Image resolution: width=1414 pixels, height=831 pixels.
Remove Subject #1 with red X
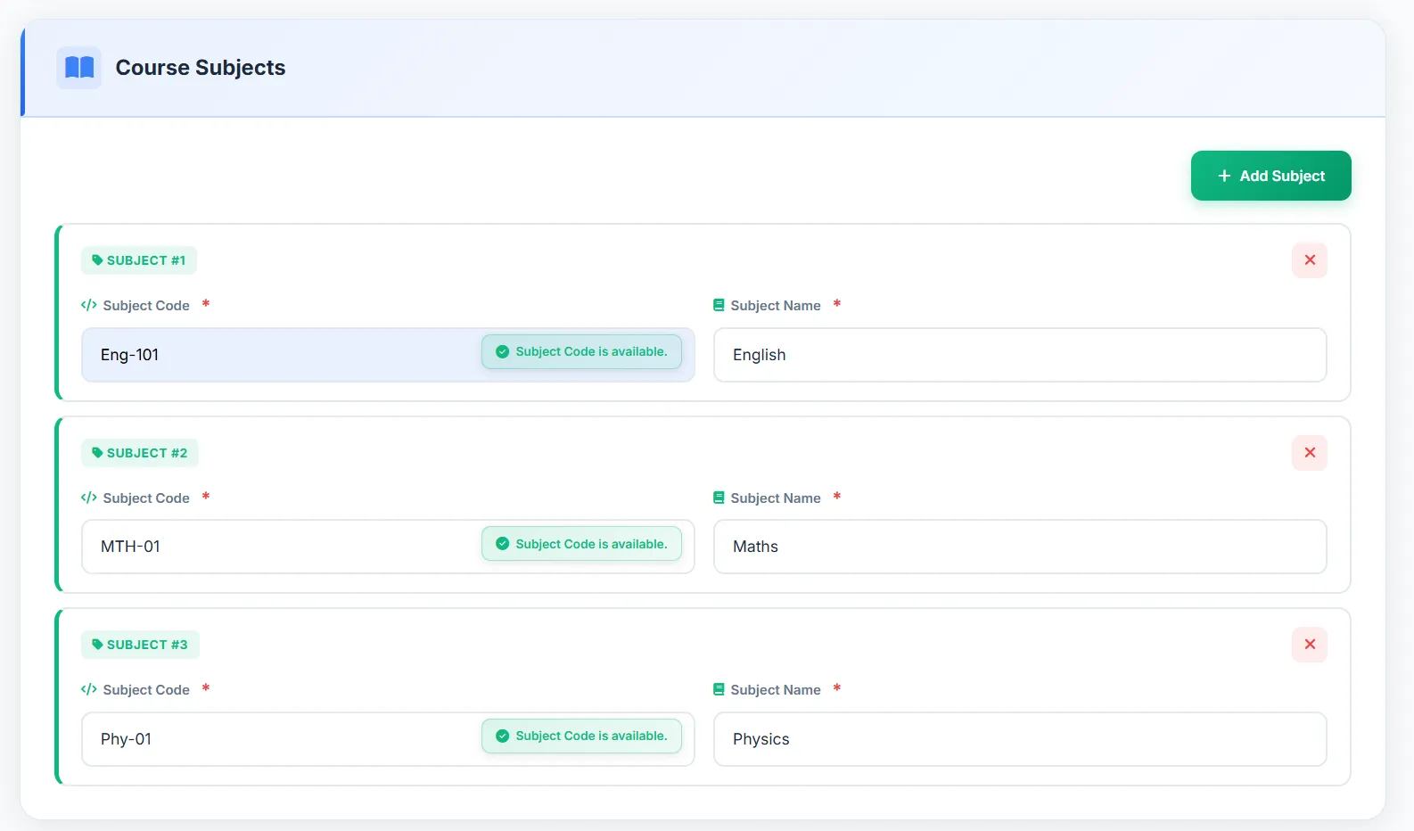coord(1309,260)
